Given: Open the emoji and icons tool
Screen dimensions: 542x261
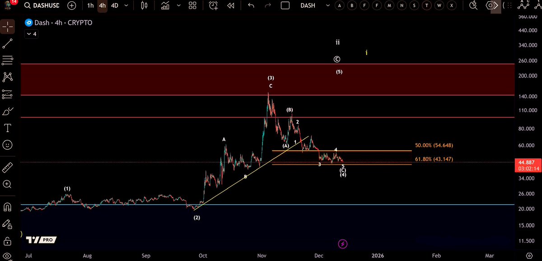Looking at the screenshot, I should [7, 145].
